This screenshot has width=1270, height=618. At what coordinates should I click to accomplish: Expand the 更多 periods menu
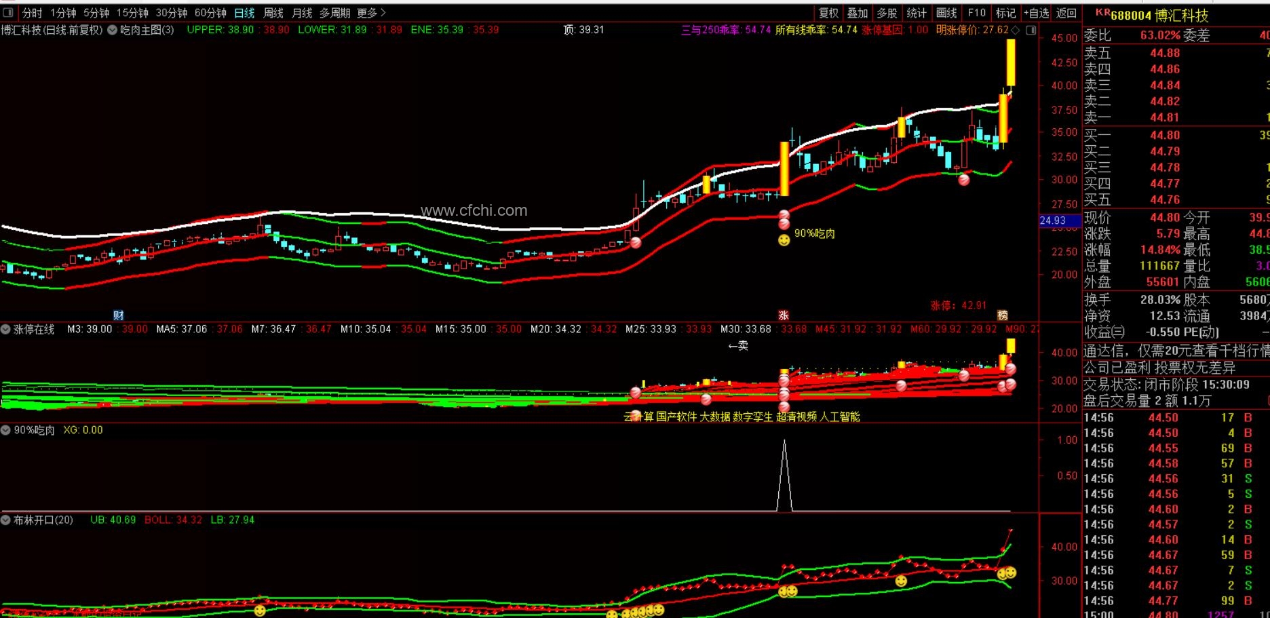pos(371,13)
